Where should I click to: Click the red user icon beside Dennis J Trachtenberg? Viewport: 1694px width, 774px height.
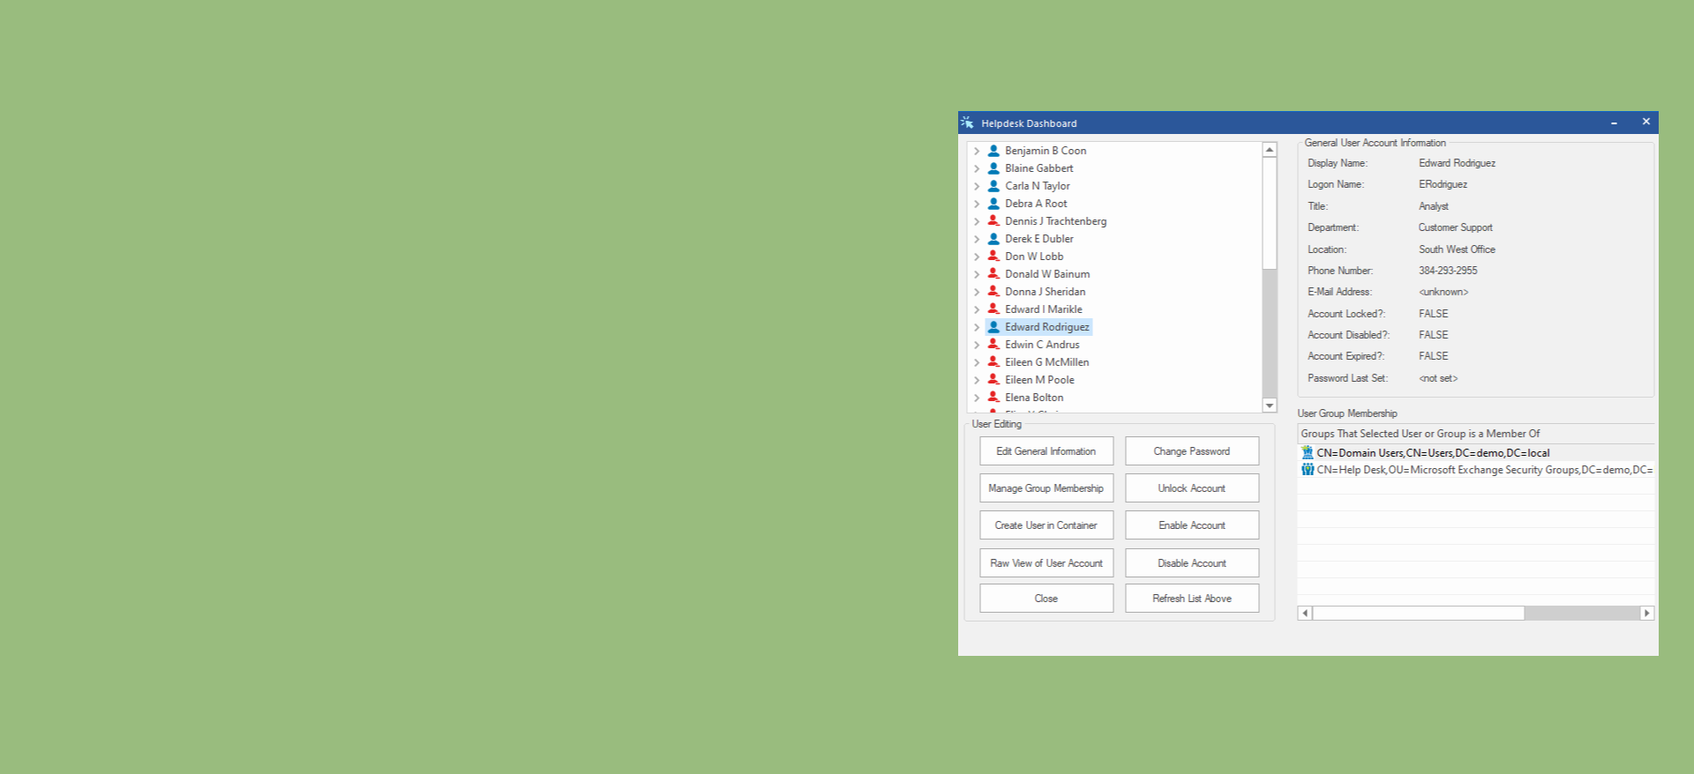pyautogui.click(x=993, y=221)
